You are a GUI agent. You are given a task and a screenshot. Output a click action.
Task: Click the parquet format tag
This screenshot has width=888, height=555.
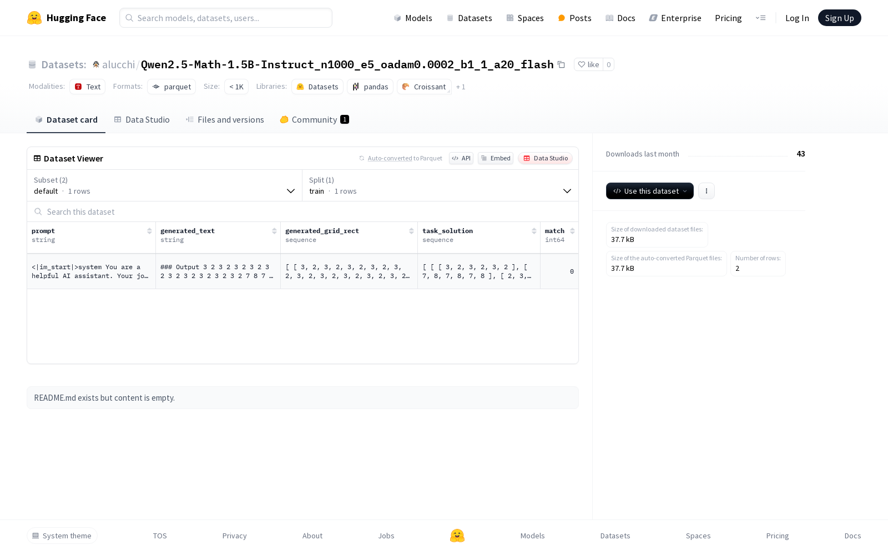coord(171,87)
